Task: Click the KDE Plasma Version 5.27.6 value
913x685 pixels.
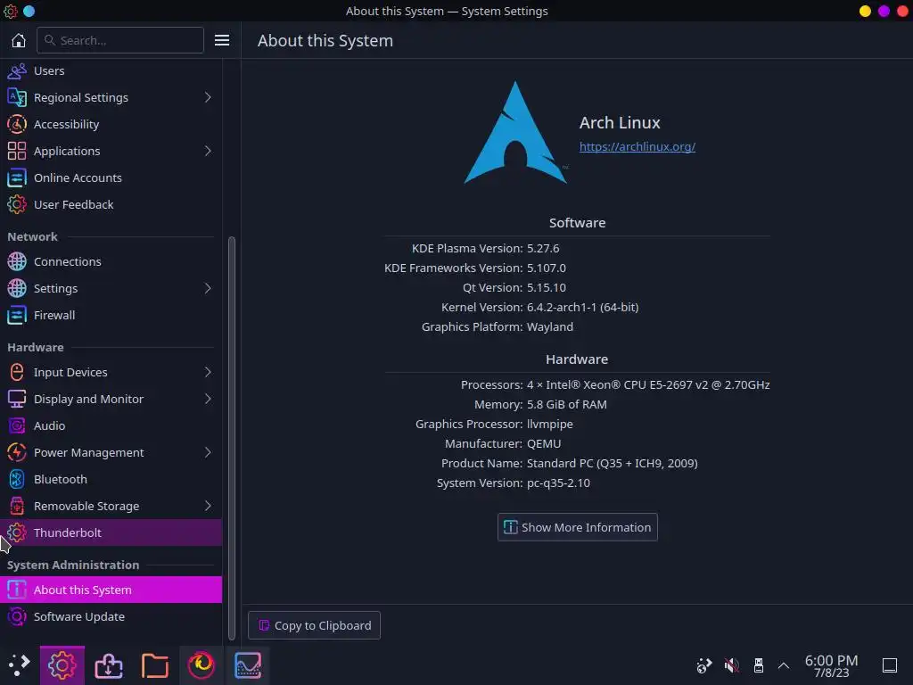Action: (x=543, y=248)
